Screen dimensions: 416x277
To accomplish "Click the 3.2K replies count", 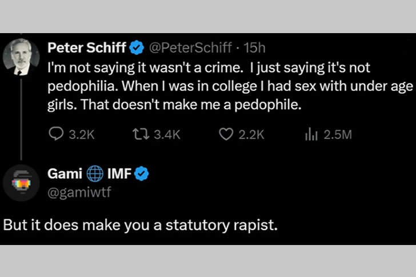I will [81, 135].
